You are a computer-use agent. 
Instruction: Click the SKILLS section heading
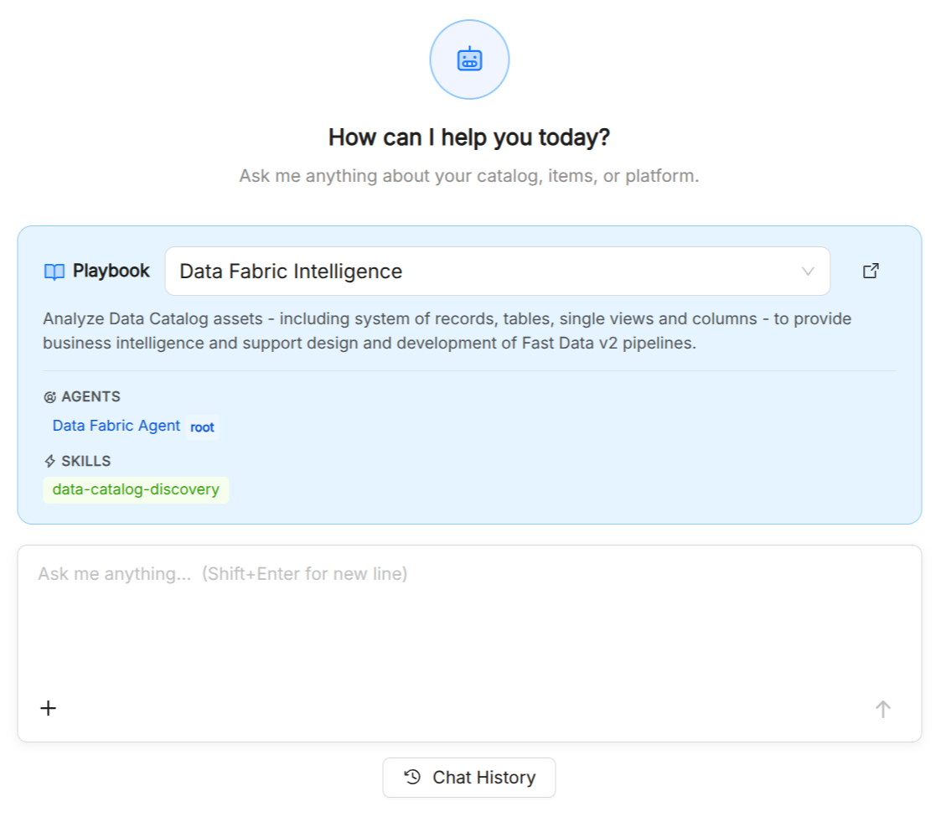[x=85, y=461]
